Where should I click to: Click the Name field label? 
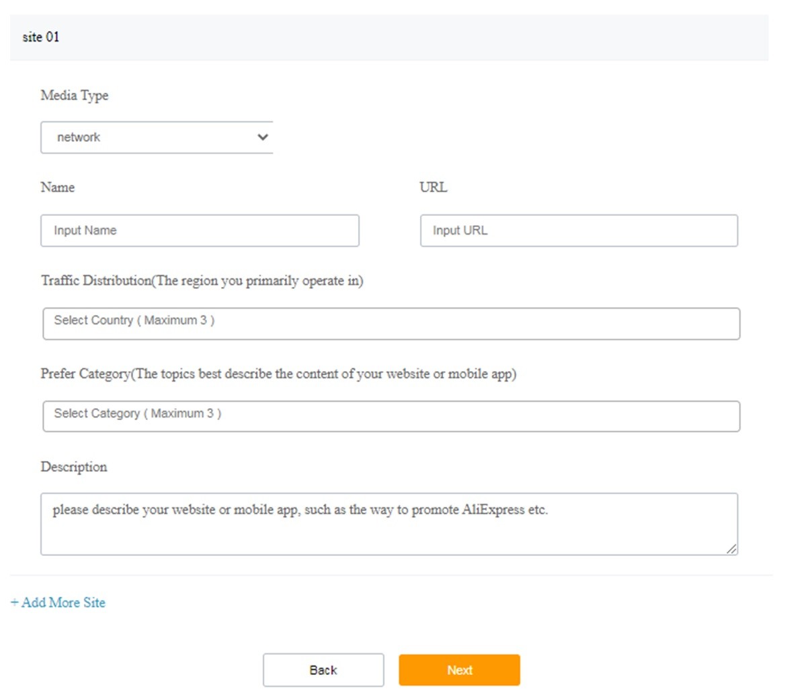[57, 188]
